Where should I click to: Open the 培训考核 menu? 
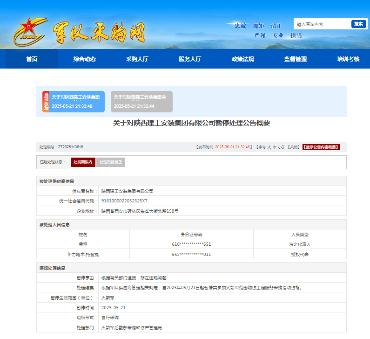[348, 59]
